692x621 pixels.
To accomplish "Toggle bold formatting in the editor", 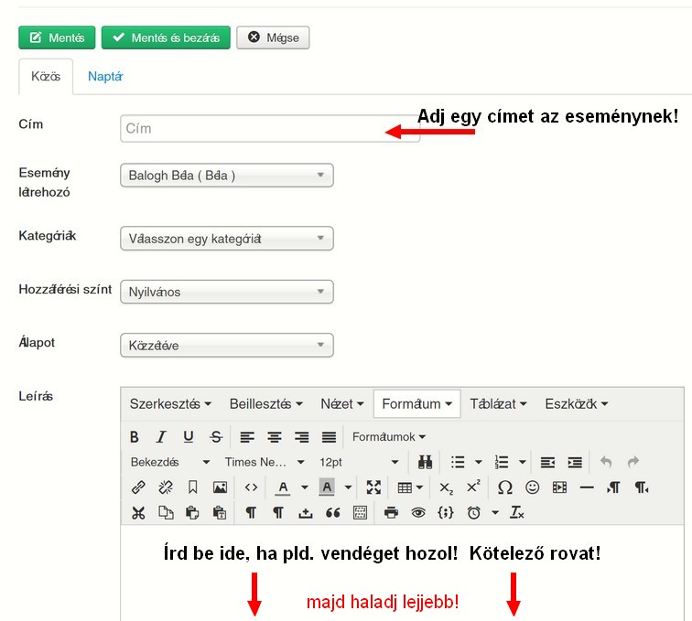I will pyautogui.click(x=135, y=437).
